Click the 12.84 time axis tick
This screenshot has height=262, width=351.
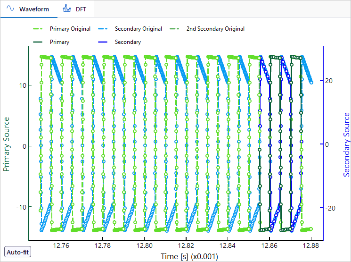point(228,245)
